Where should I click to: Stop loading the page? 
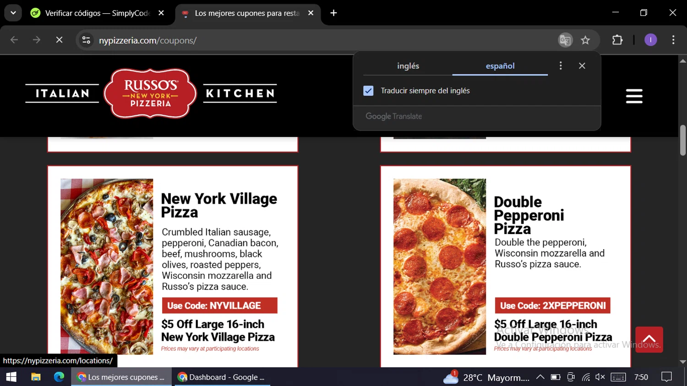(x=59, y=40)
